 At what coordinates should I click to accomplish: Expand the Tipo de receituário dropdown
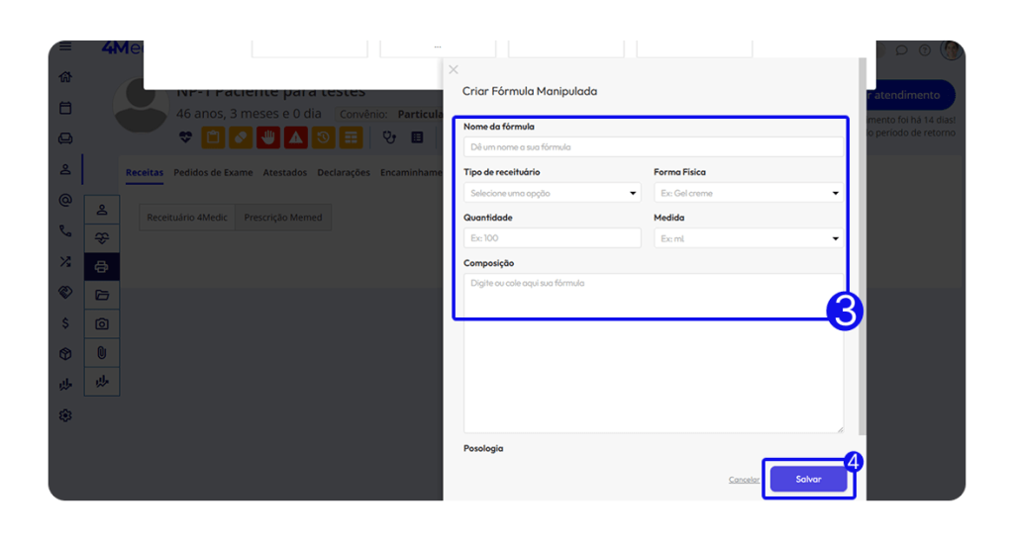click(x=552, y=193)
